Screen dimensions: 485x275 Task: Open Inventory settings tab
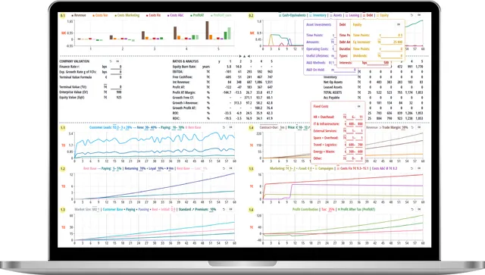[318, 15]
